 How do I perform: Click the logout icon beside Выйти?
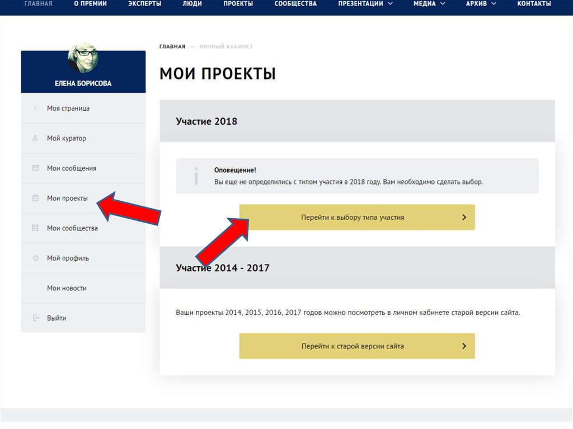pyautogui.click(x=36, y=318)
